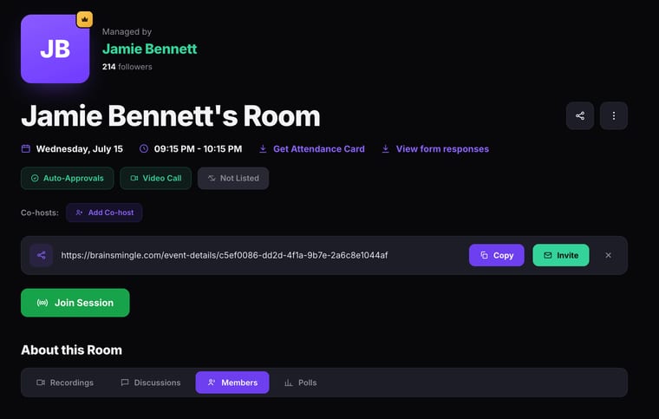Click the About this Room heading
The height and width of the screenshot is (419, 659).
71,350
